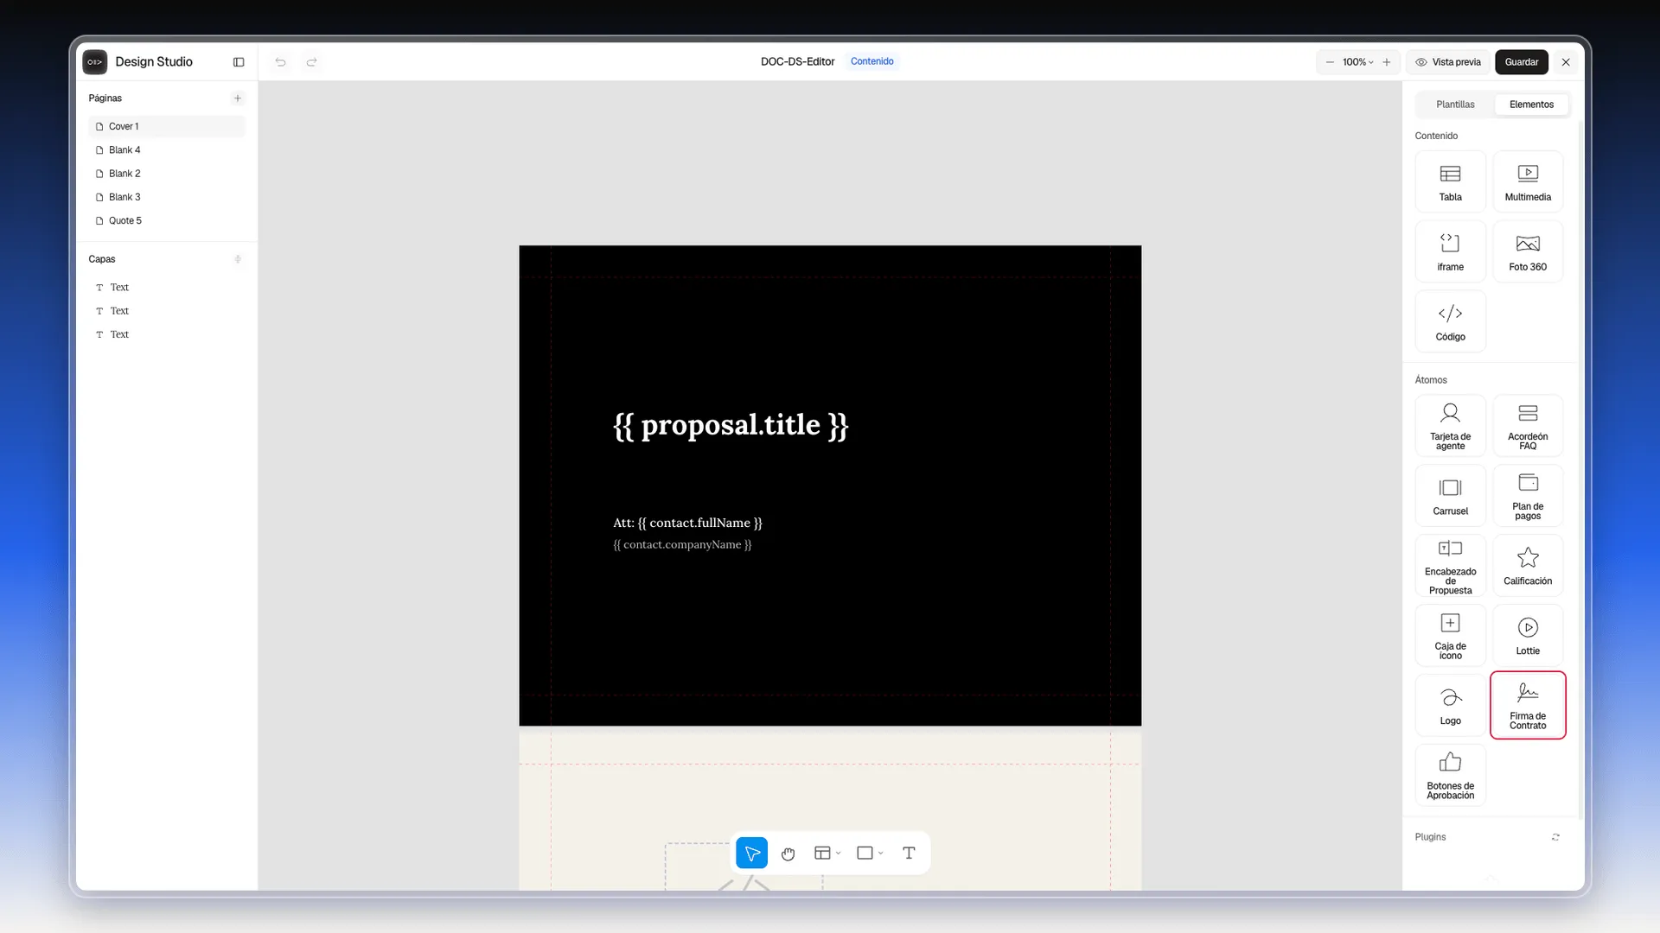
Task: Add an iframe element
Action: pos(1450,251)
